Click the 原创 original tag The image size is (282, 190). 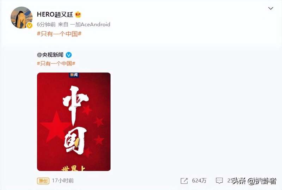(x=43, y=181)
